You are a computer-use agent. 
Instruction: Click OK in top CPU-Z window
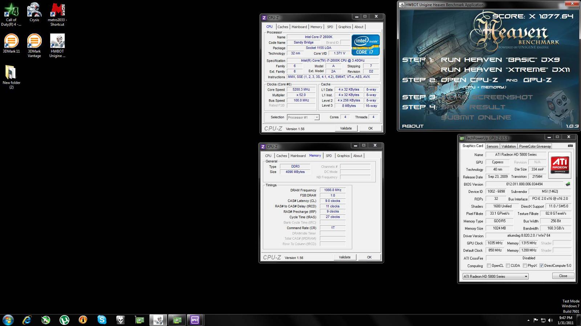click(x=370, y=128)
